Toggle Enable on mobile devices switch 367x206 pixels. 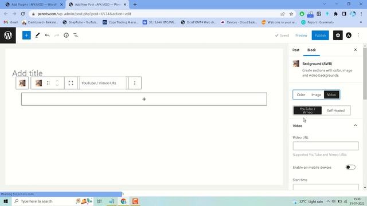pos(350,167)
